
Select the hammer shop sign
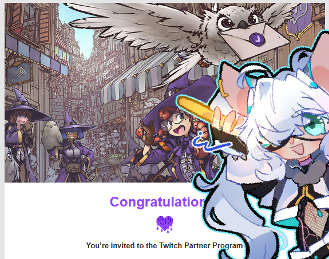[x=19, y=74]
